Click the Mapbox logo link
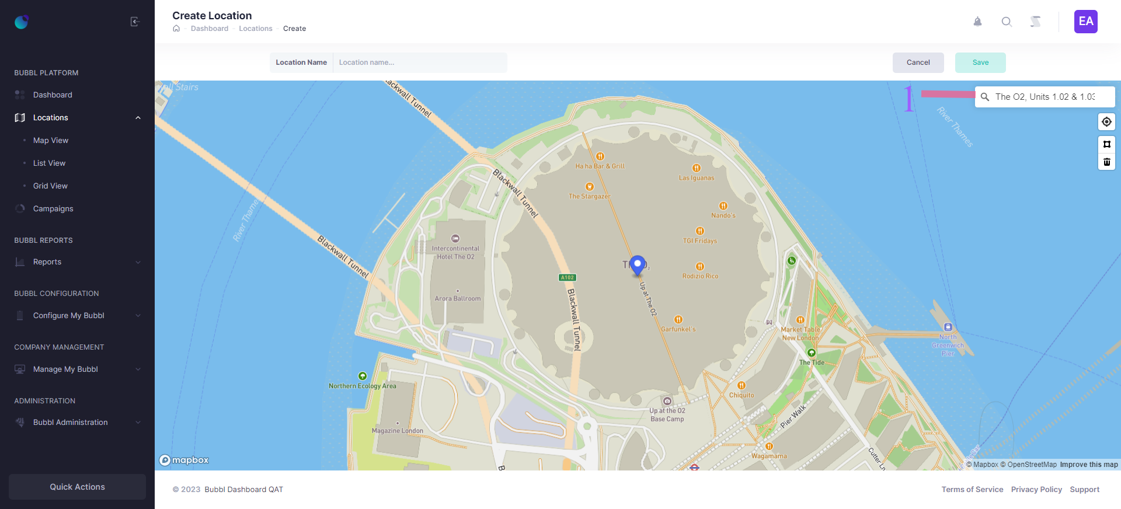 [x=184, y=460]
